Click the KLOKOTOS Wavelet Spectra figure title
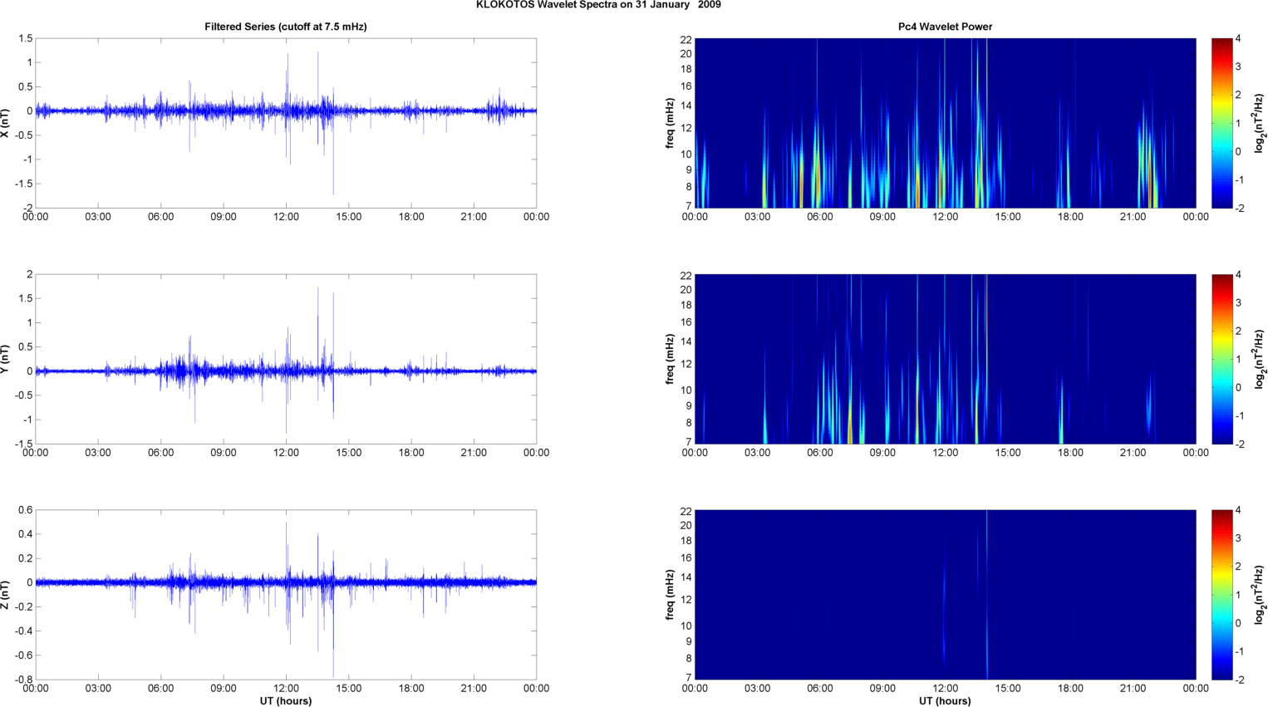This screenshot has height=707, width=1268. 598,5
